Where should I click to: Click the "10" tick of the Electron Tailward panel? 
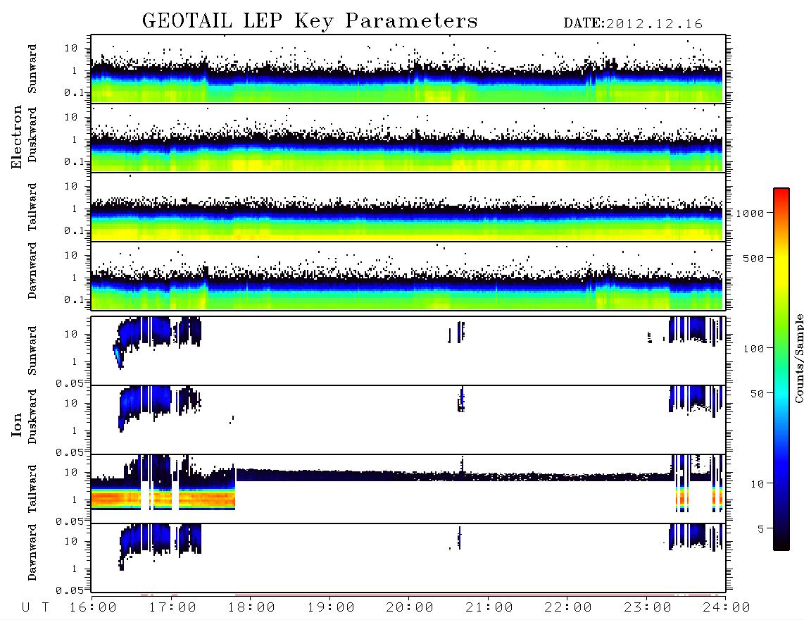71,186
